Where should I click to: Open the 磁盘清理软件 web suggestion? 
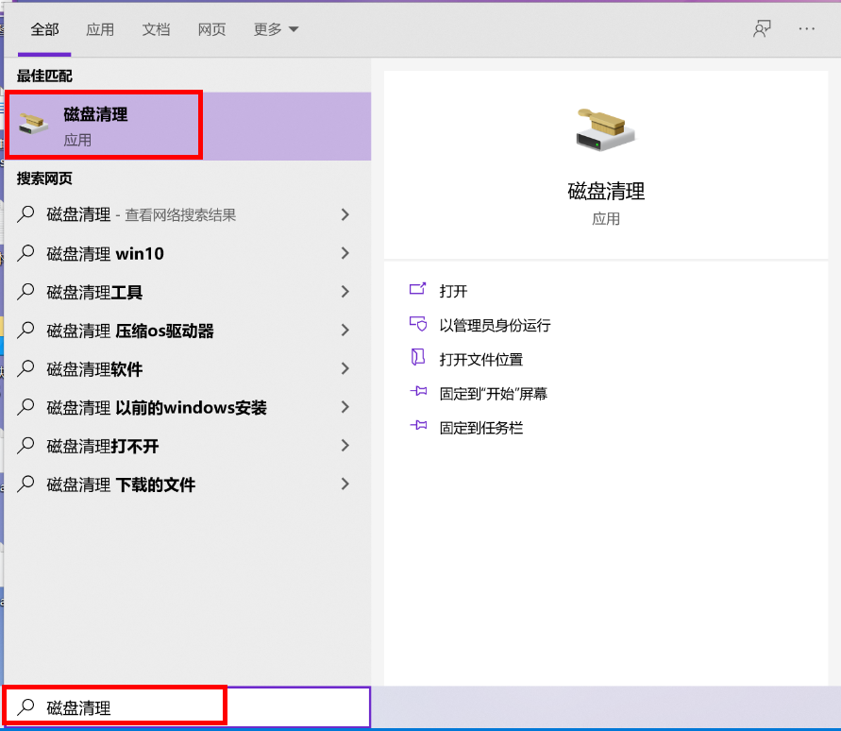[x=94, y=369]
